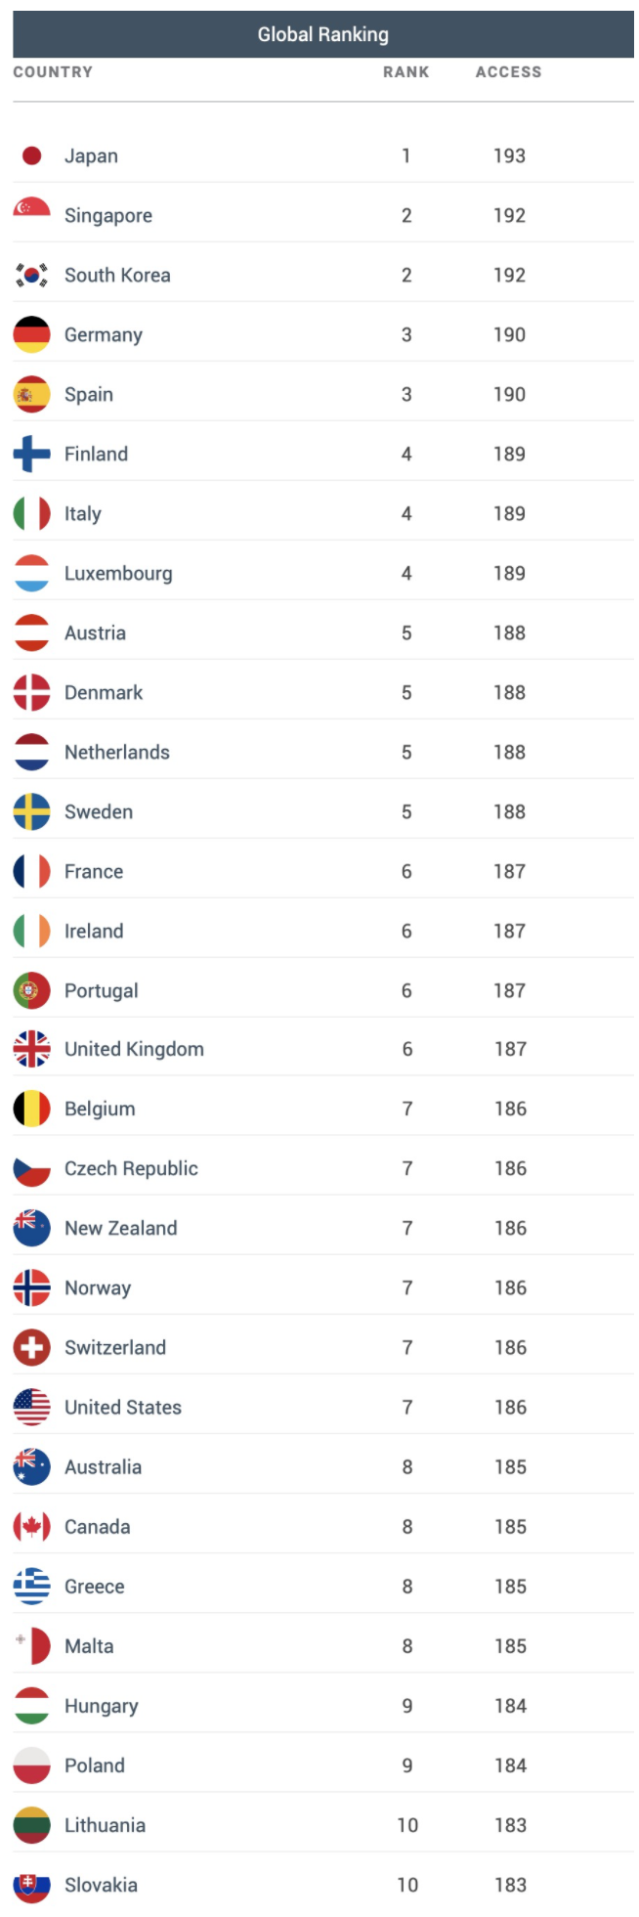Click the Germany flag icon
The width and height of the screenshot is (639, 1917).
[x=32, y=334]
